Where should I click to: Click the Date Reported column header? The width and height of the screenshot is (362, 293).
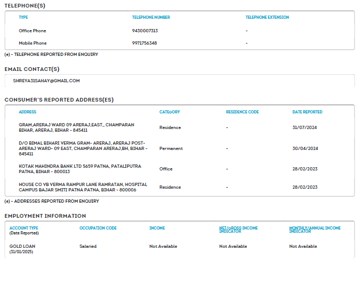click(x=307, y=112)
